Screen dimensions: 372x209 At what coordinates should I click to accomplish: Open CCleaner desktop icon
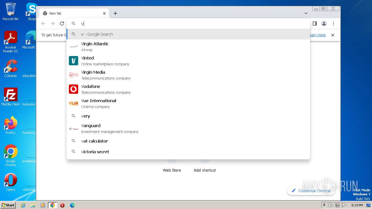click(x=10, y=69)
